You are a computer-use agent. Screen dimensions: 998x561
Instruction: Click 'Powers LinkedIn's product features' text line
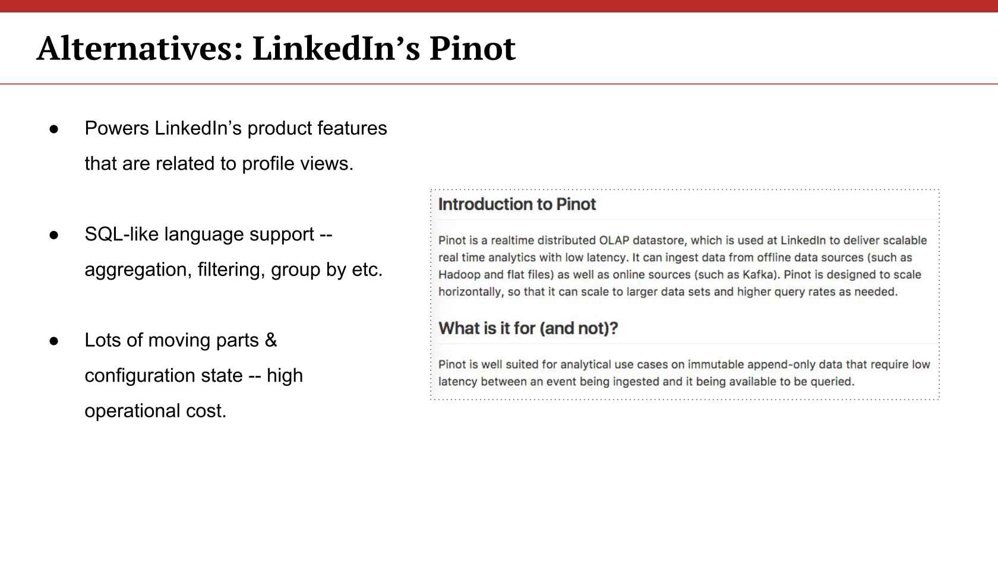point(236,128)
